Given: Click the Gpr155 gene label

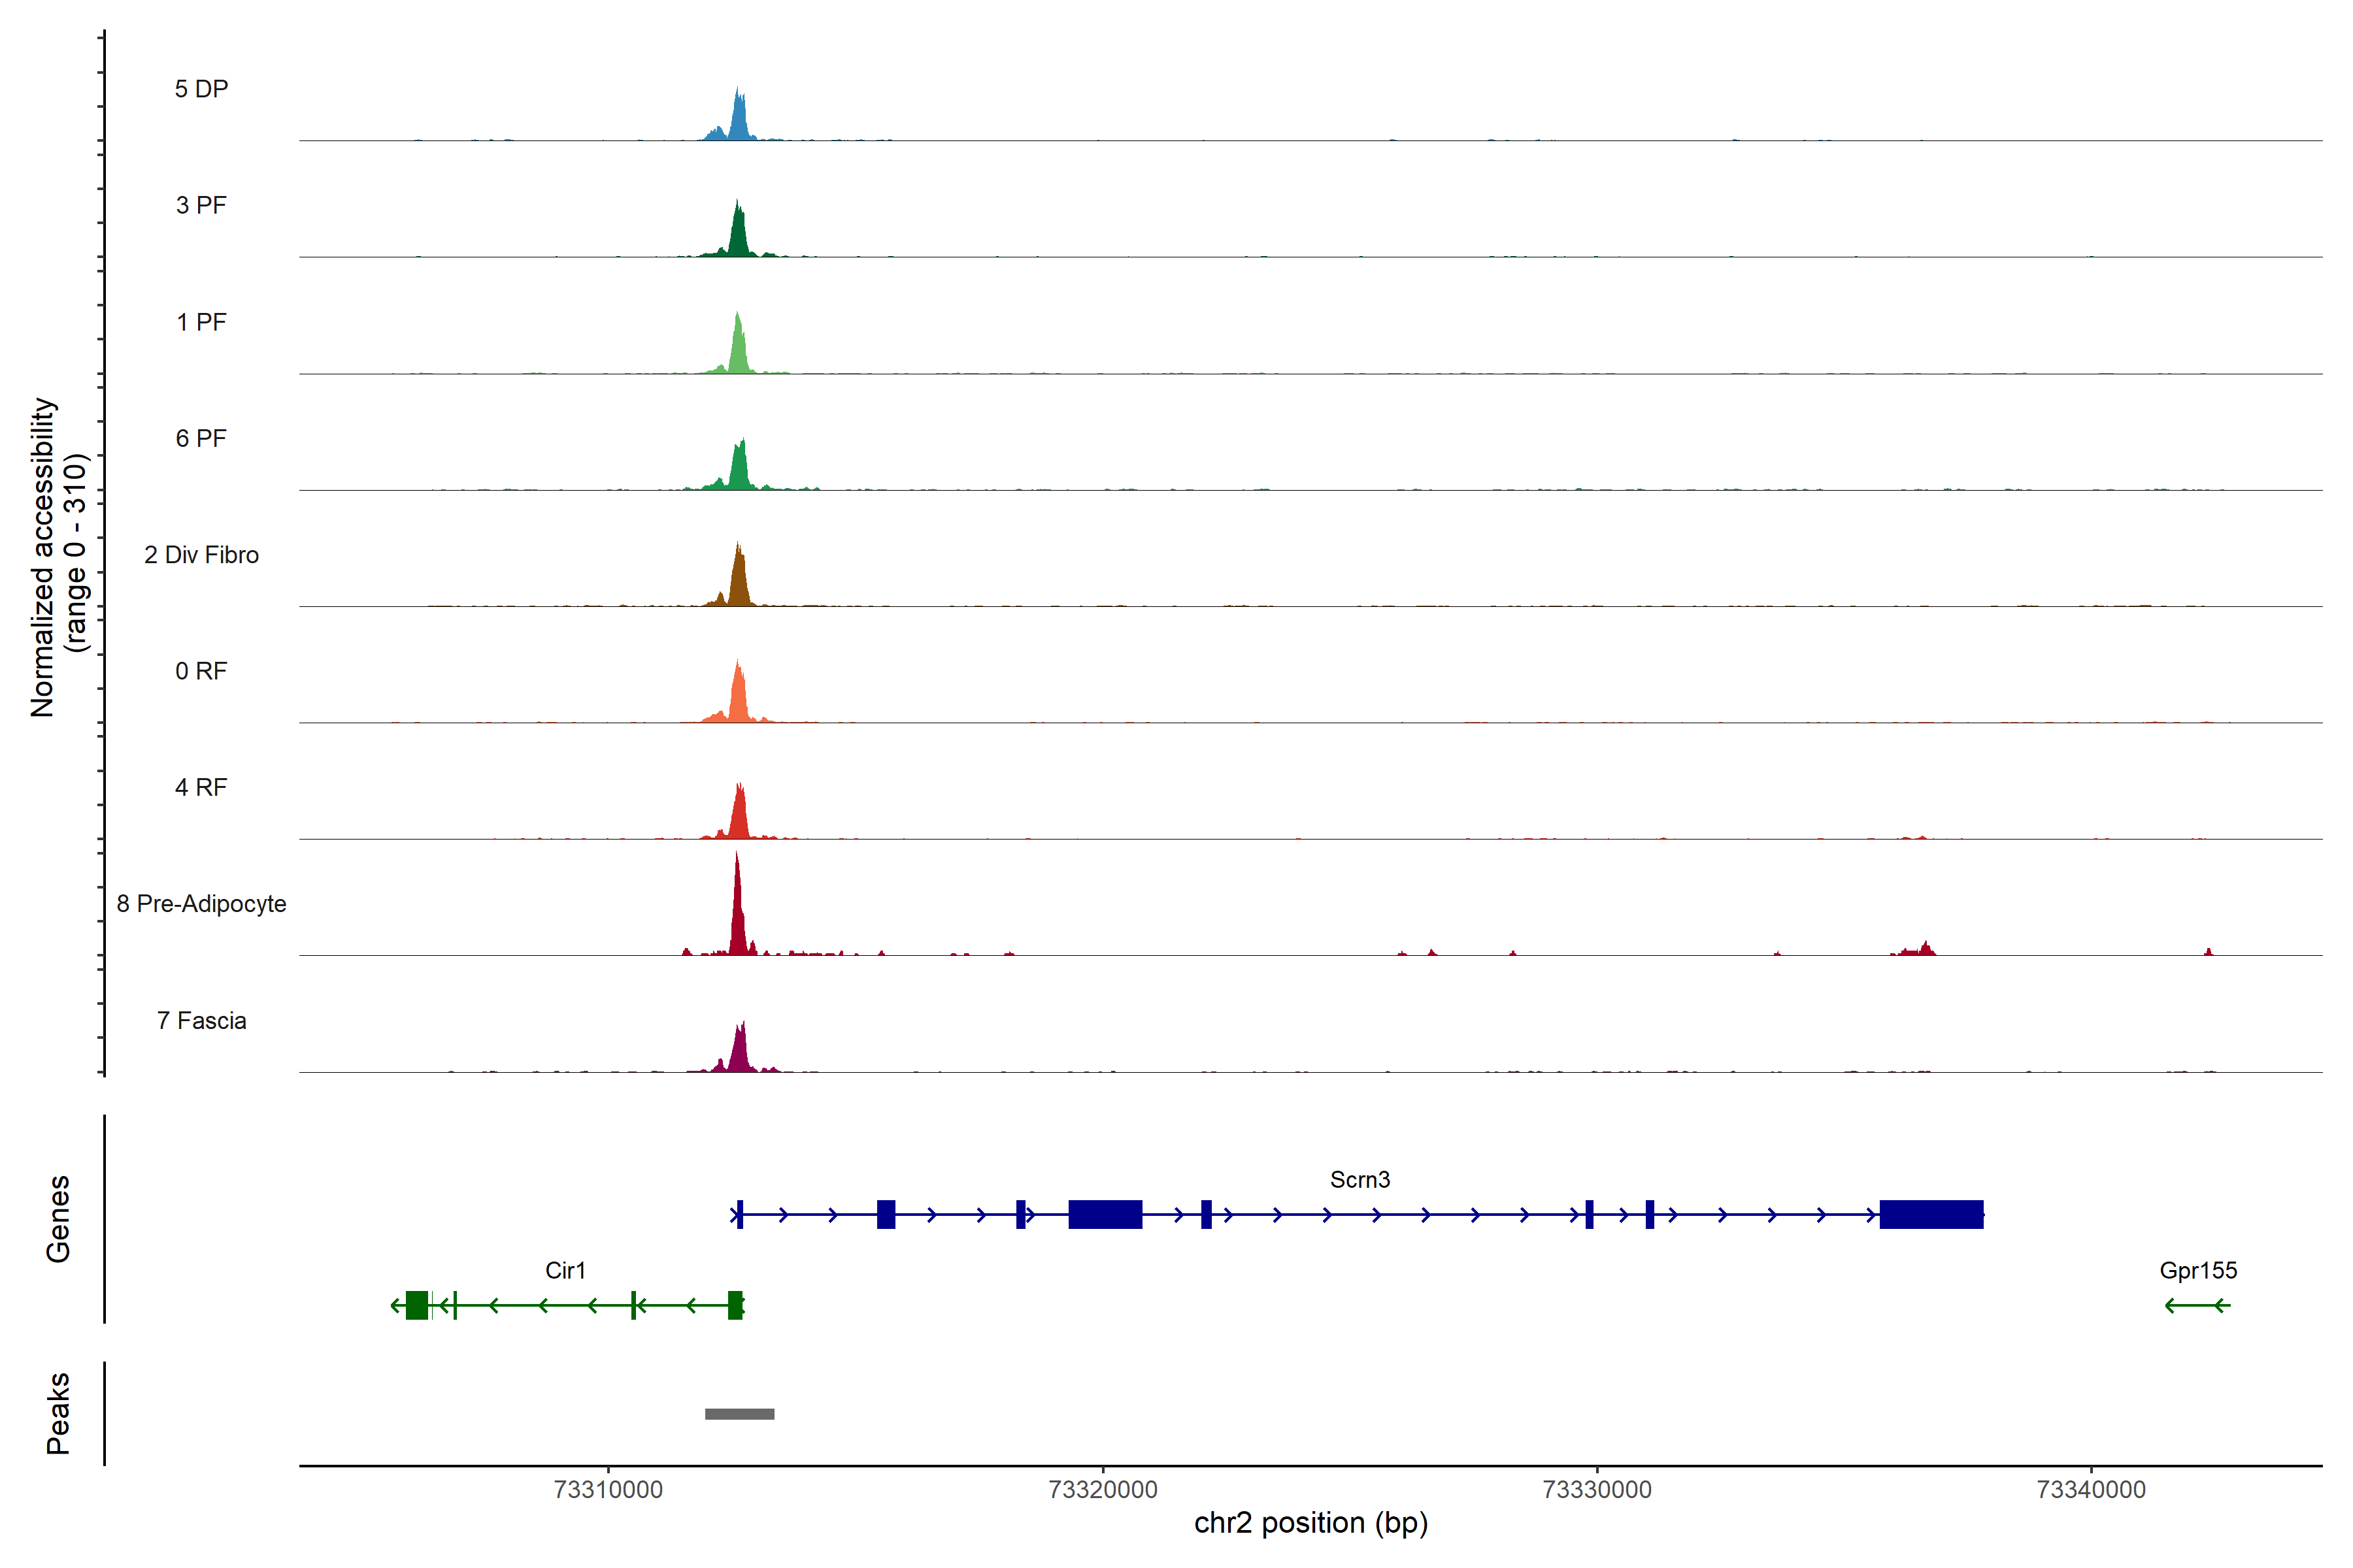Looking at the screenshot, I should pos(2198,1270).
